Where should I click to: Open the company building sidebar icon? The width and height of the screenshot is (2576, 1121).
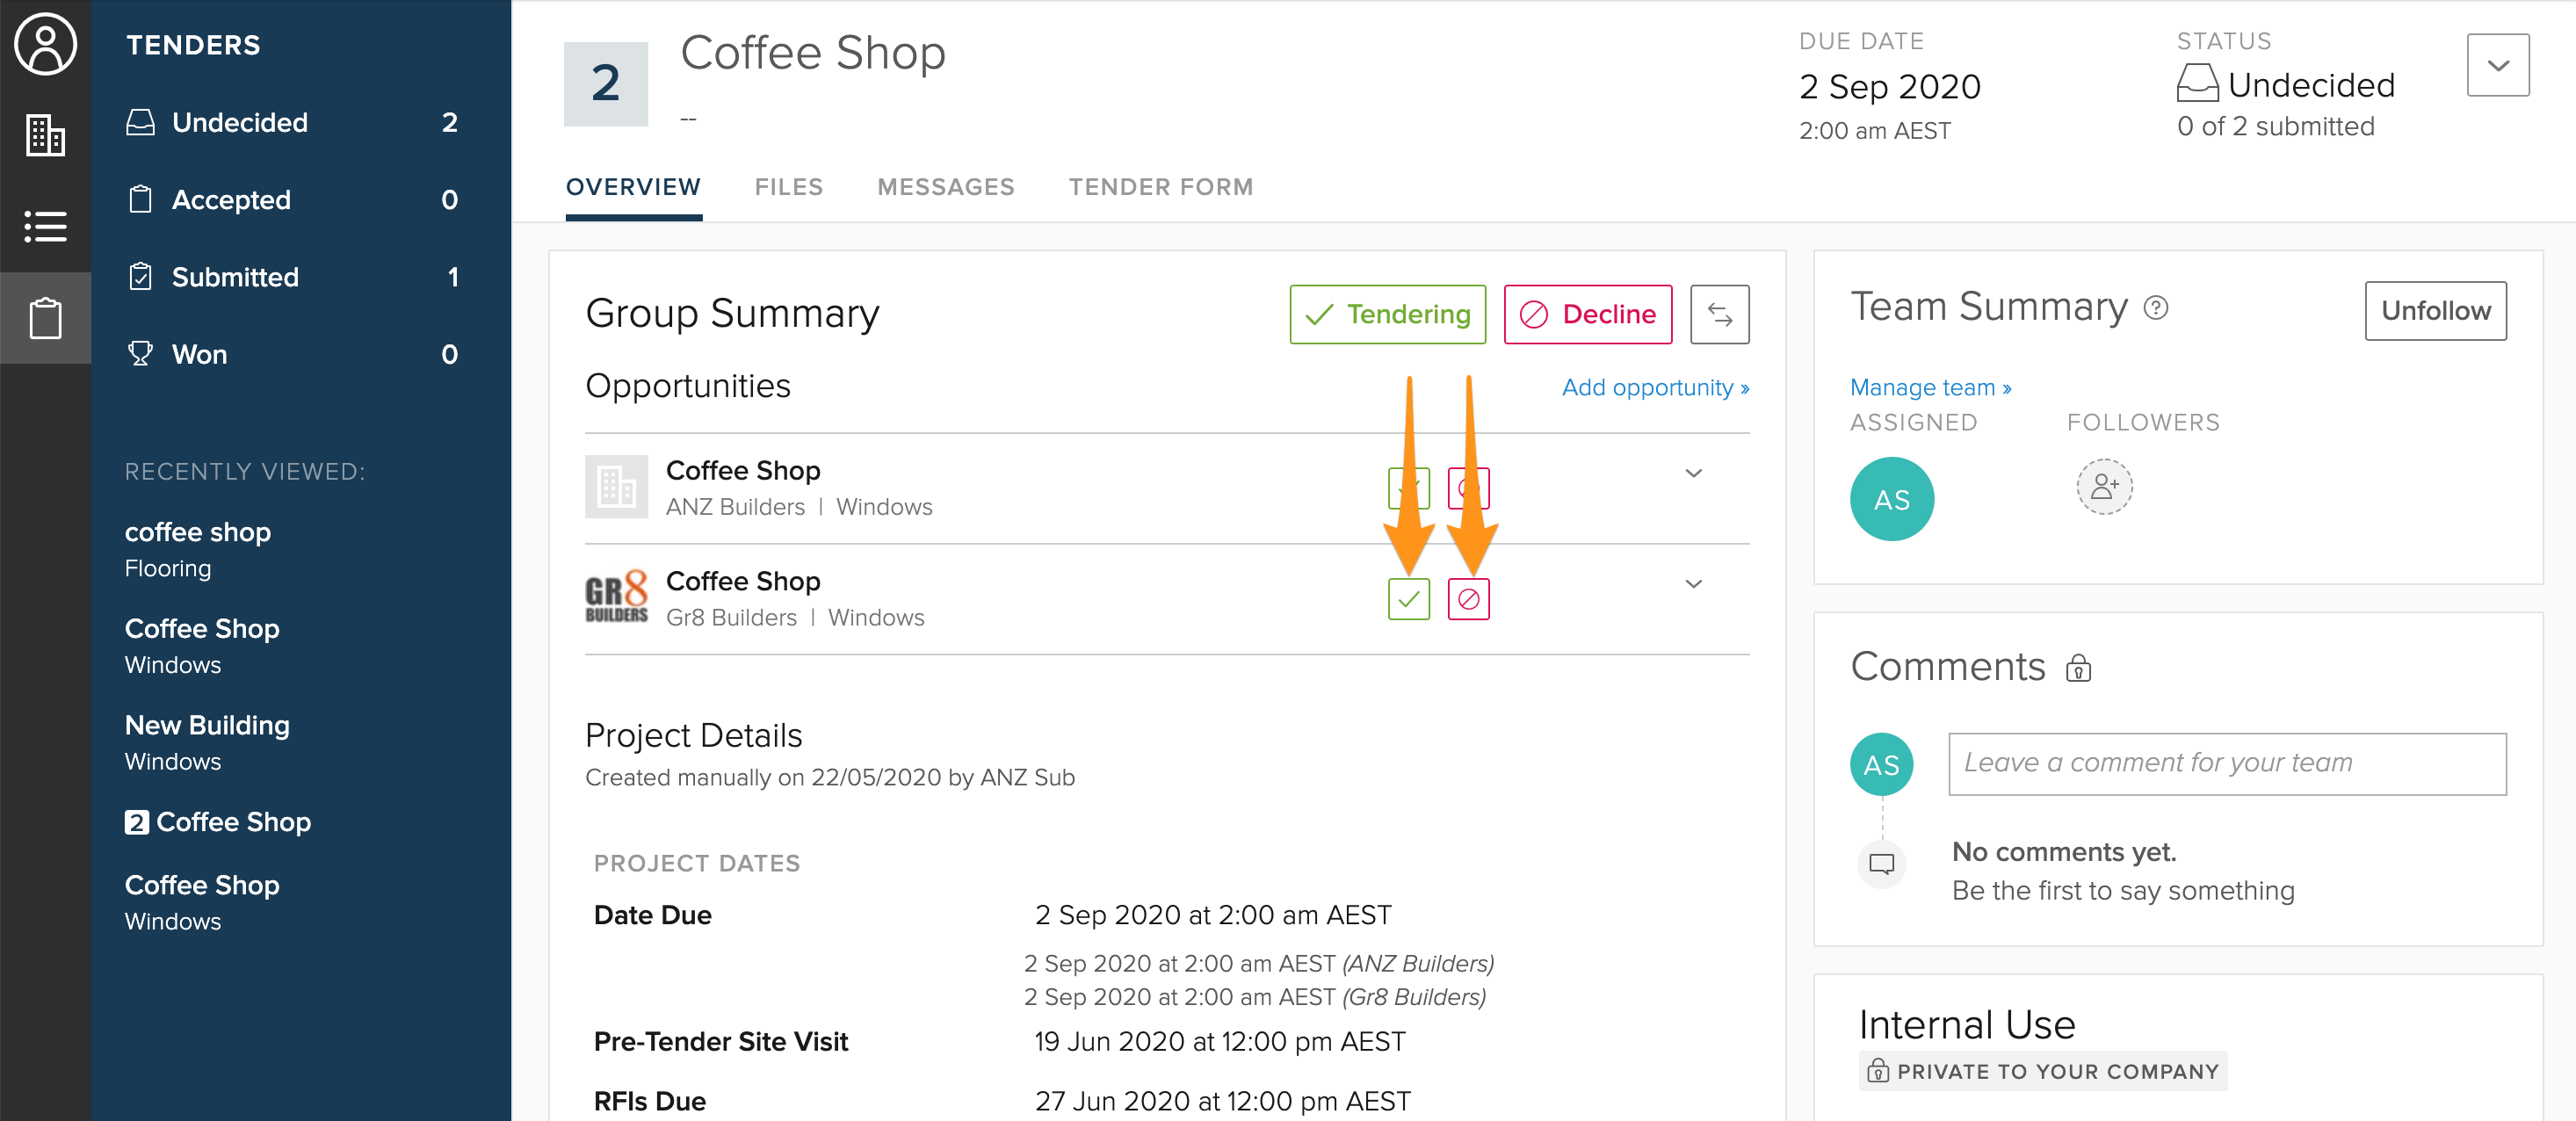[x=45, y=134]
